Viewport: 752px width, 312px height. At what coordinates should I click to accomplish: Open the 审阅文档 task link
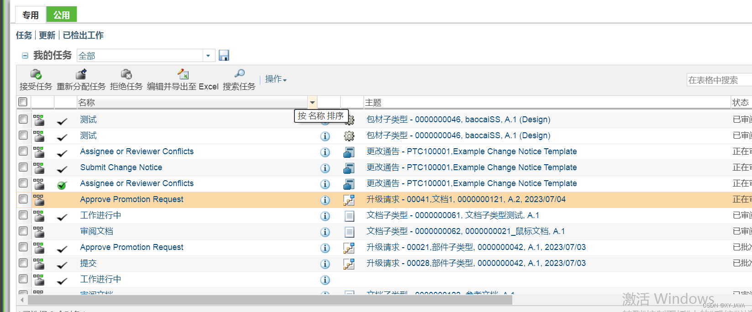click(96, 231)
